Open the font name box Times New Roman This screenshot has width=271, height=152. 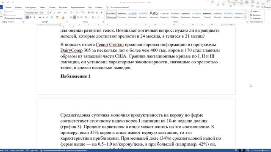click(33, 13)
